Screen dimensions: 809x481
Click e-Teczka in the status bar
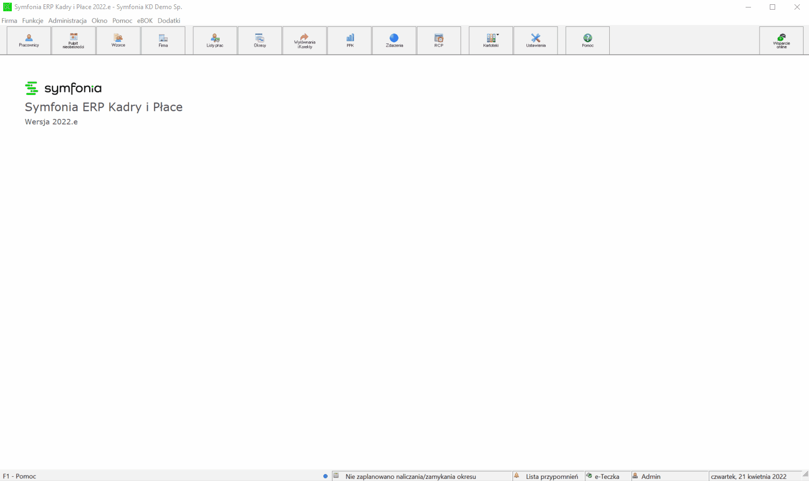click(x=607, y=476)
